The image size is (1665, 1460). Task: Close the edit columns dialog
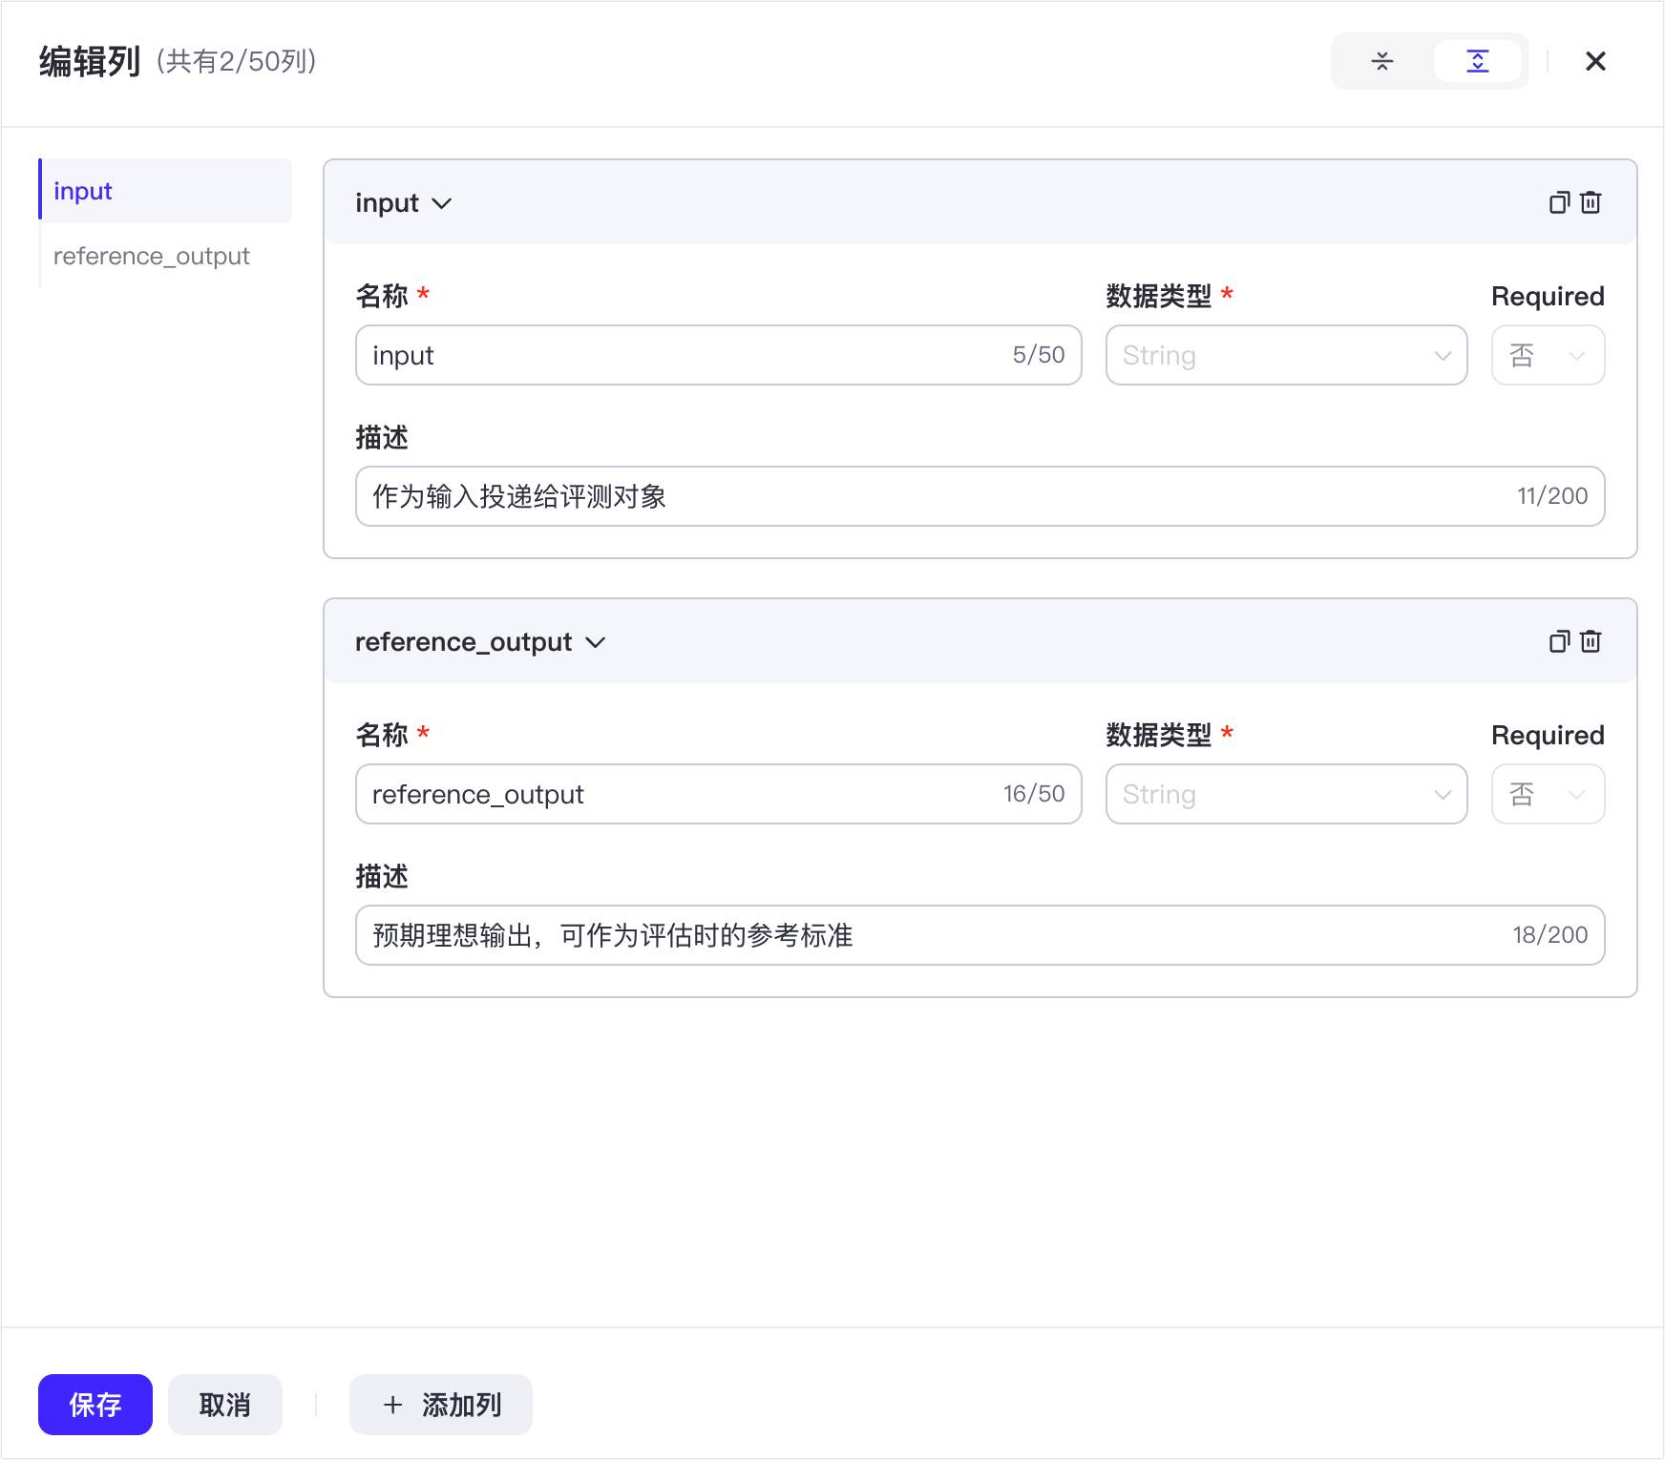[x=1594, y=62]
